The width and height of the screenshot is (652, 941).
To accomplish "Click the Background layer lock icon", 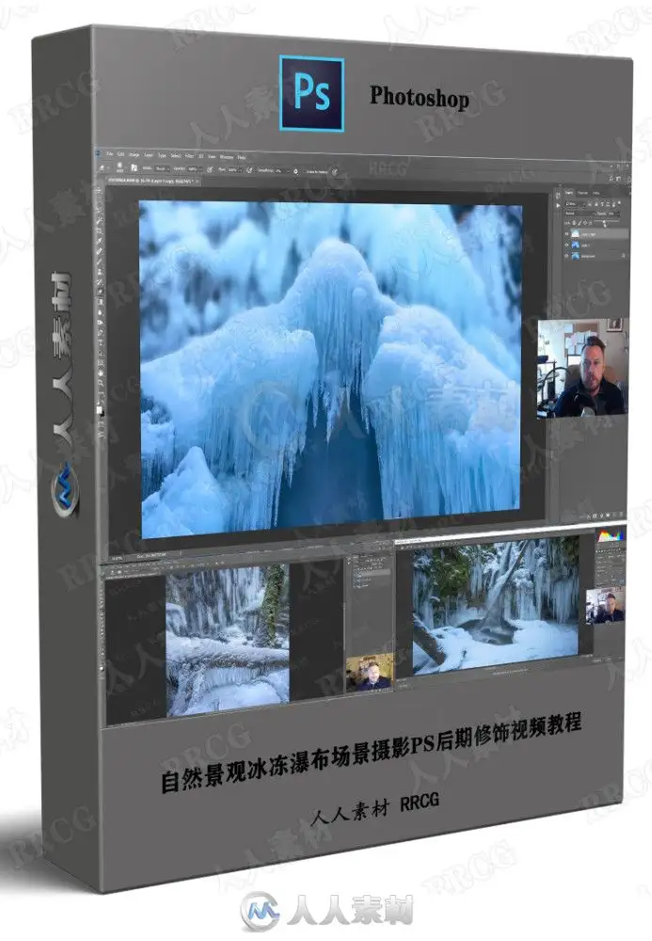I will pos(623,255).
